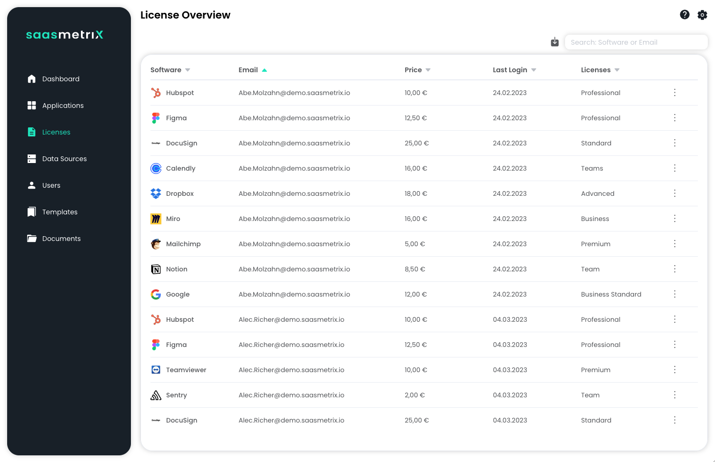This screenshot has width=715, height=462.
Task: Select the Miro icon
Action: (x=156, y=219)
